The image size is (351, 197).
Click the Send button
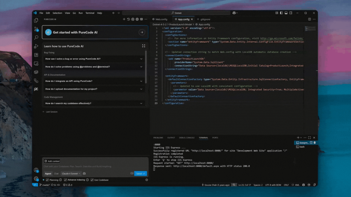click(x=140, y=174)
